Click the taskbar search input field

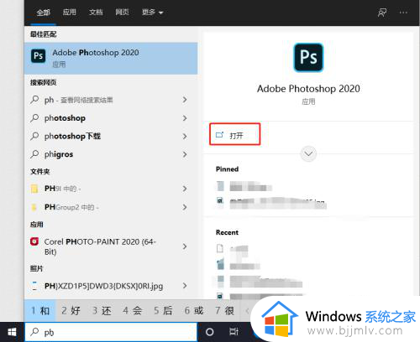tap(111, 332)
